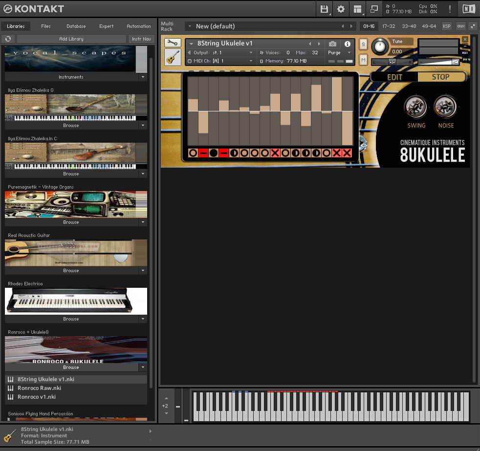Open Rhodes Electrico Browse dropdown arrow
480x451 pixels.
pos(143,319)
